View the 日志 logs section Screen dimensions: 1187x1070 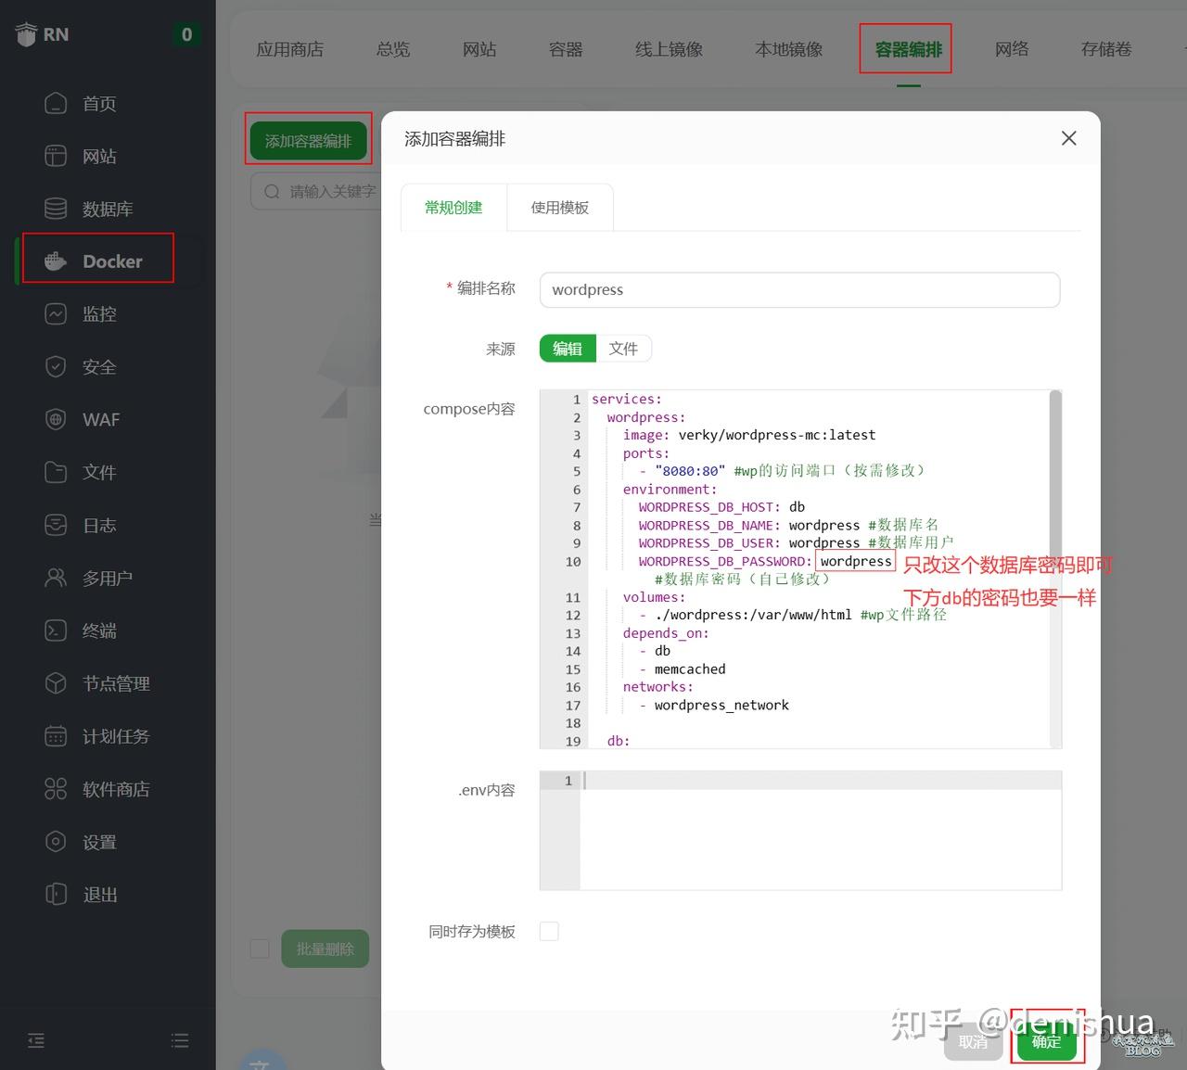(x=98, y=525)
